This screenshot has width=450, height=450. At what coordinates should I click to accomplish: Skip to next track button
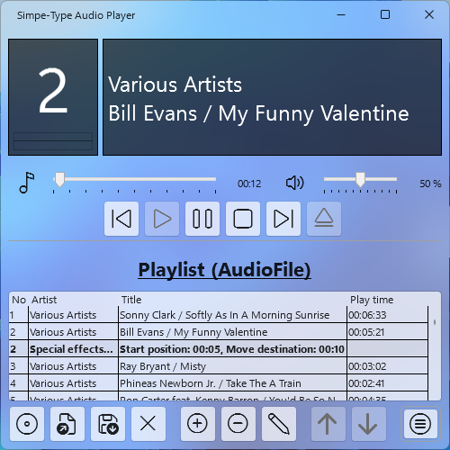(x=283, y=219)
